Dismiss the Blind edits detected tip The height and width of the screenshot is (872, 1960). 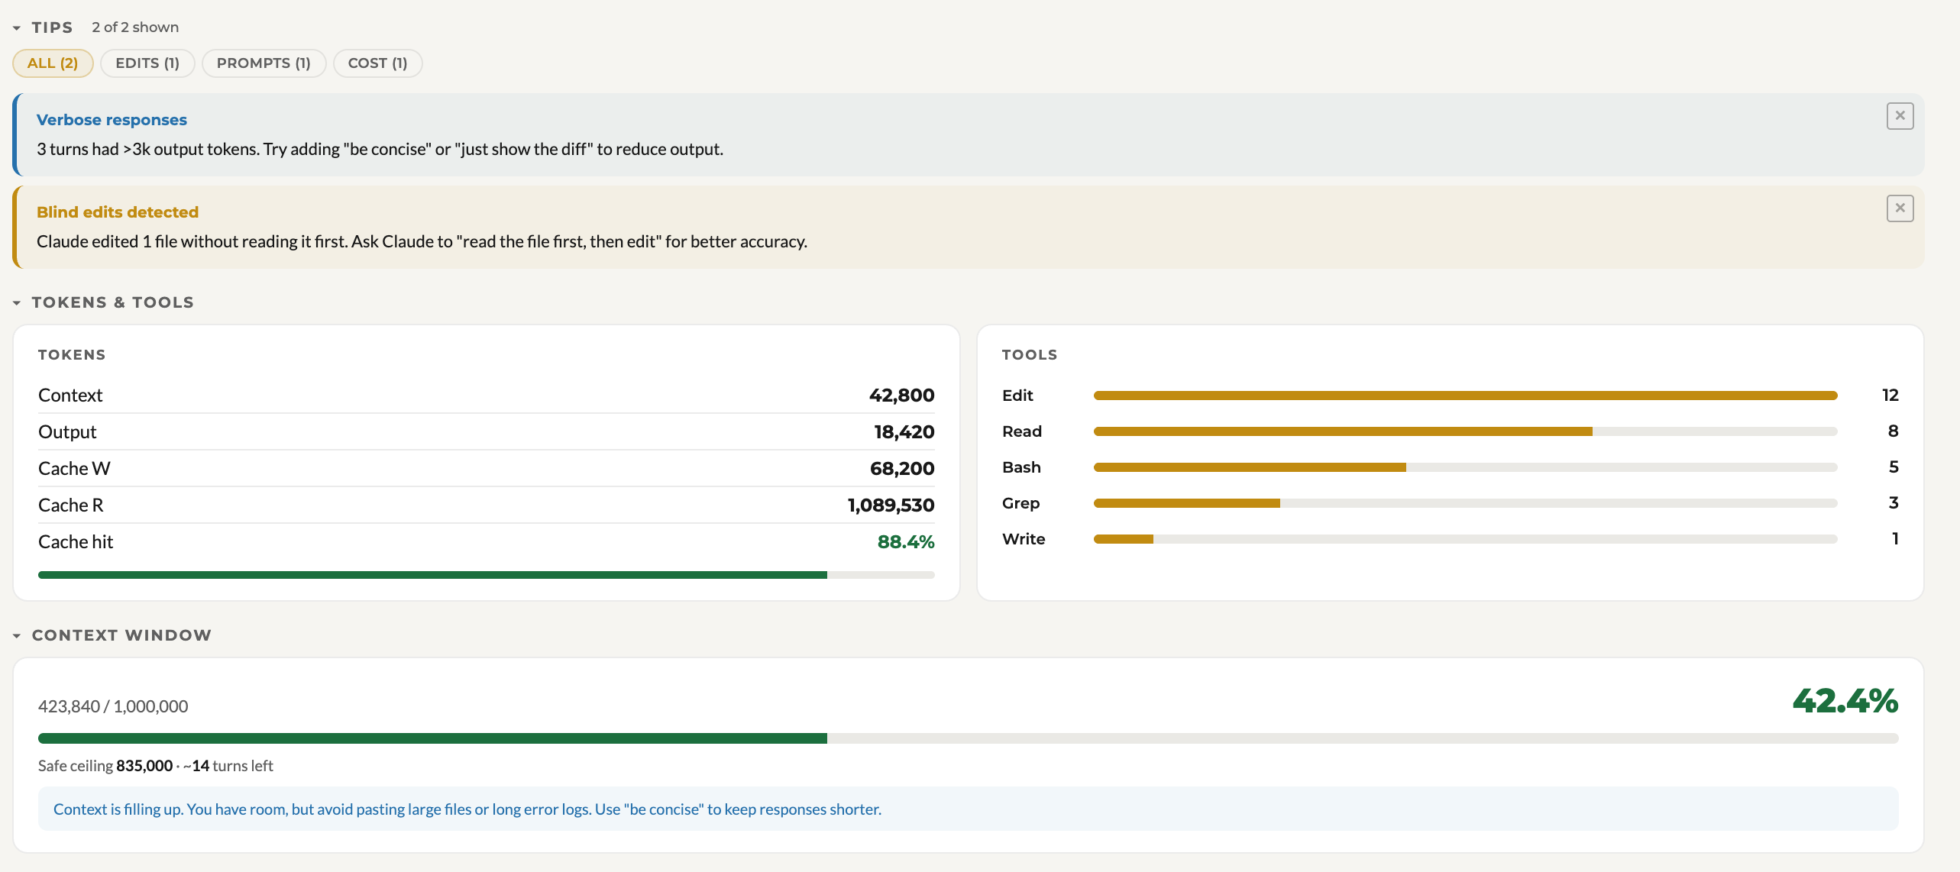1900,208
